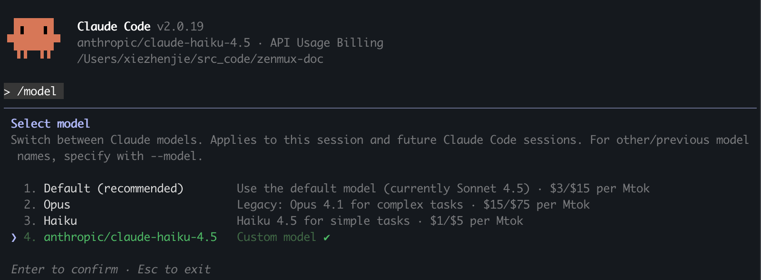This screenshot has height=280, width=761.
Task: Click the /model command input field
Action: pos(37,91)
